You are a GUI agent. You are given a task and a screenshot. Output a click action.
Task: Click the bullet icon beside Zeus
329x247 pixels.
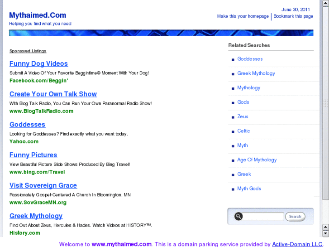(233, 117)
